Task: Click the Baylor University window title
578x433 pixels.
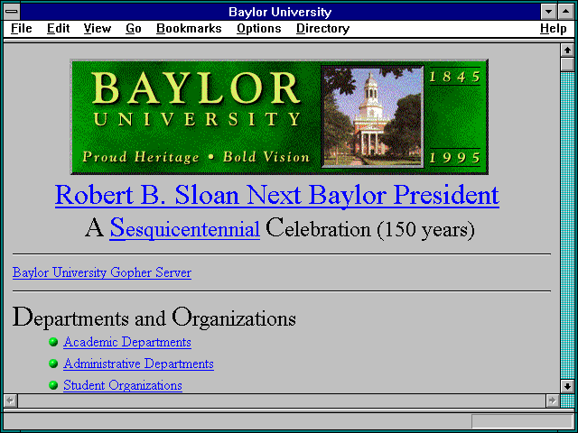Action: [280, 12]
